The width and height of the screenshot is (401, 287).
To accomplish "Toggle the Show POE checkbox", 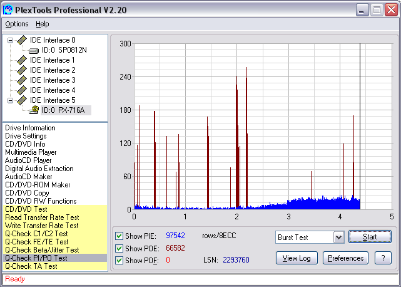I will click(x=119, y=248).
